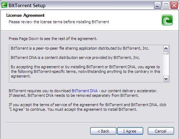The width and height of the screenshot is (179, 139).
Task: Minimize the BitTorrent Setup window
Action: tap(158, 5)
